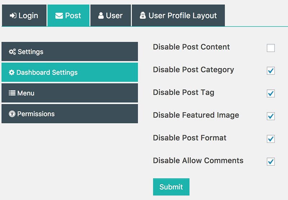
Task: Click the gear icon beside Dashboard Settings
Action: pos(12,73)
